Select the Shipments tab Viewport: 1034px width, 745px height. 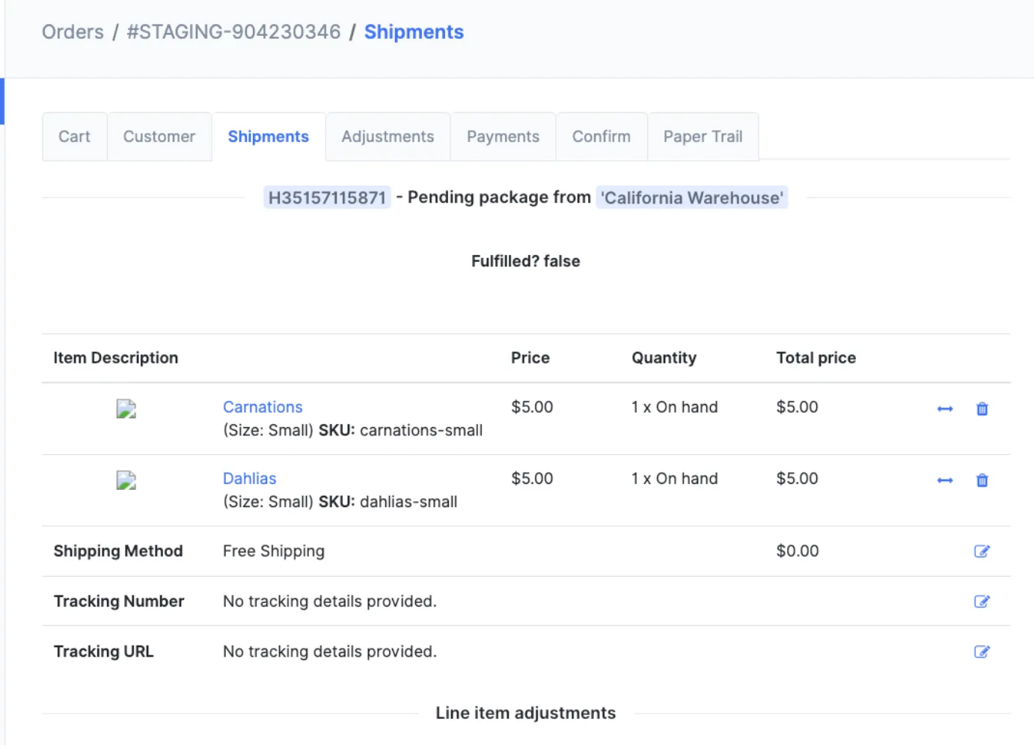[x=269, y=137]
